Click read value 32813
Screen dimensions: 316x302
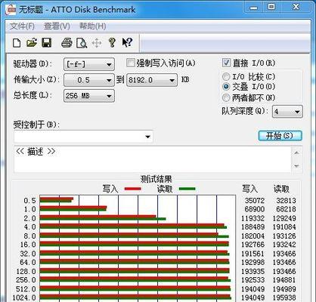pyautogui.click(x=286, y=201)
